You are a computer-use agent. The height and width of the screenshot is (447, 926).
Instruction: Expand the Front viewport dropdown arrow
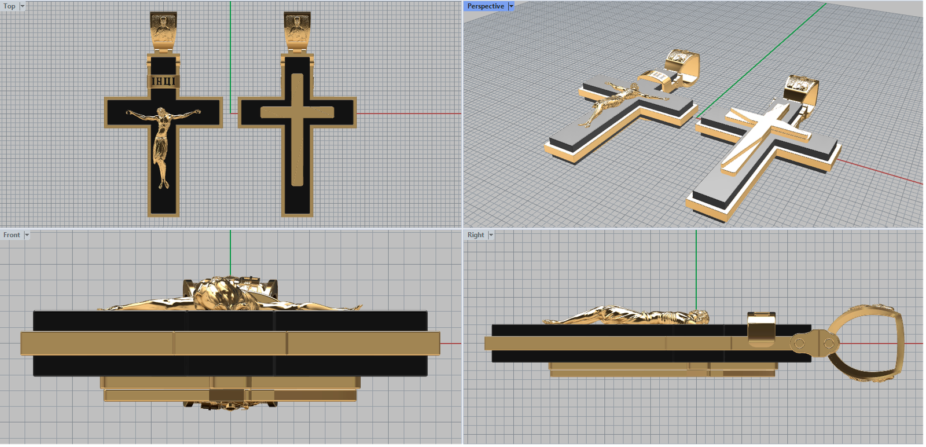coord(27,235)
